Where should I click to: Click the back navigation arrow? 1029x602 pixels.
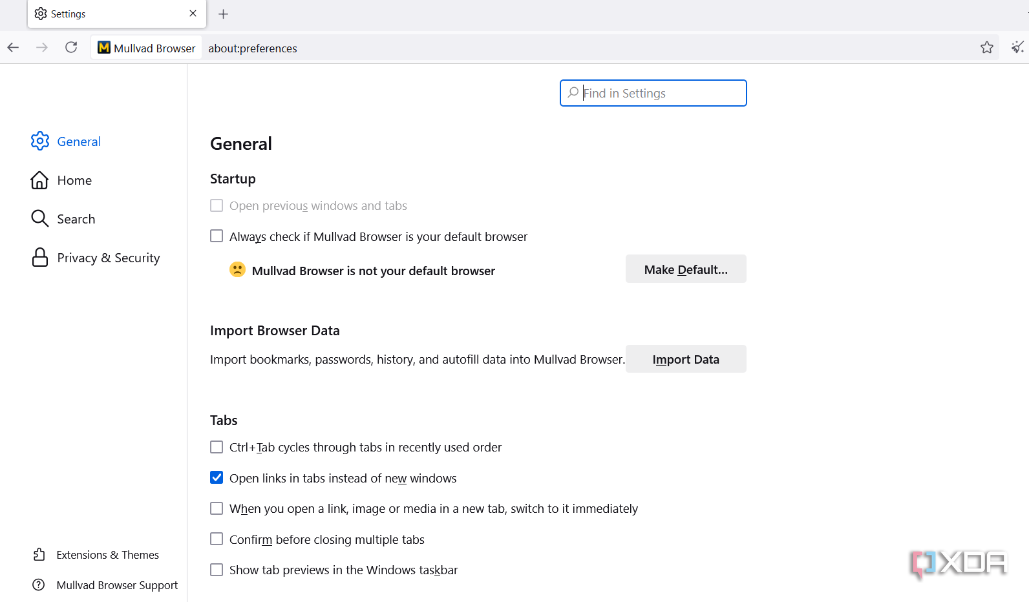click(13, 47)
